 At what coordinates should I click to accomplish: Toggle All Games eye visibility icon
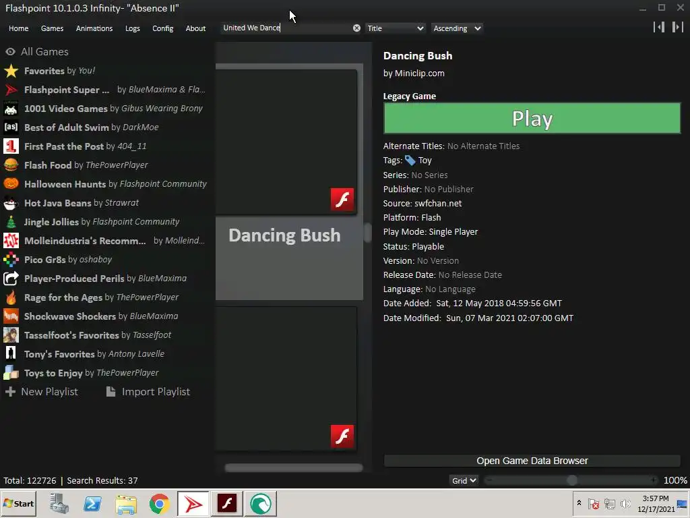coord(11,52)
